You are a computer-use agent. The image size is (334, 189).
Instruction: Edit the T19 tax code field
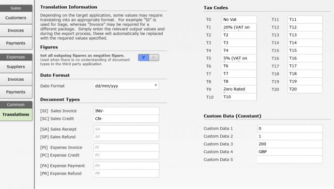tap(305, 81)
